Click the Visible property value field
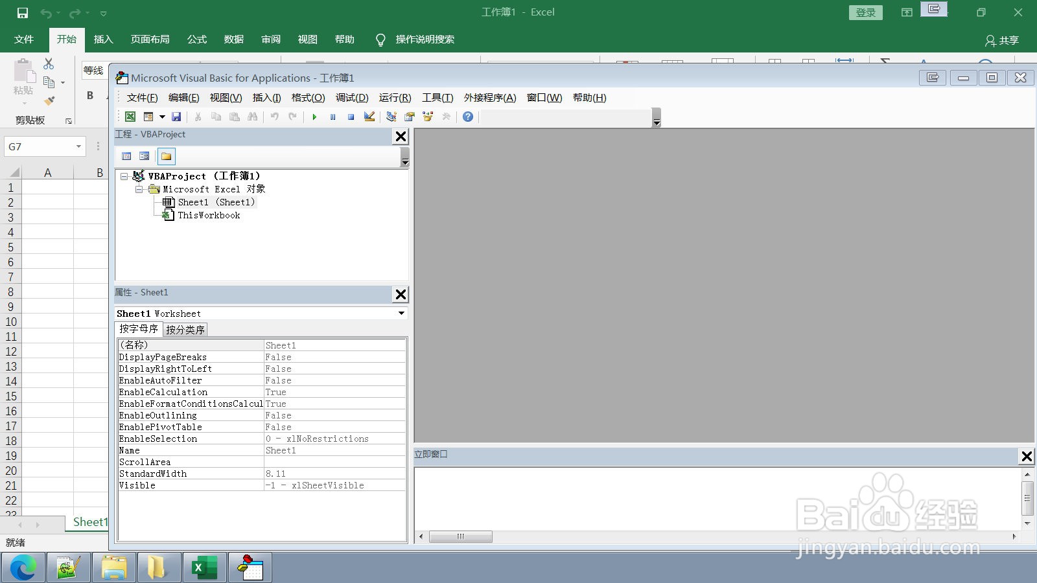 click(334, 485)
